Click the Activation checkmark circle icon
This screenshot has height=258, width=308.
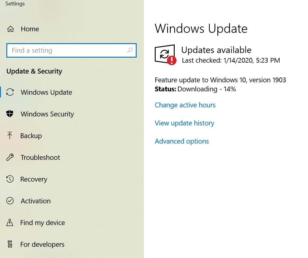click(x=10, y=201)
